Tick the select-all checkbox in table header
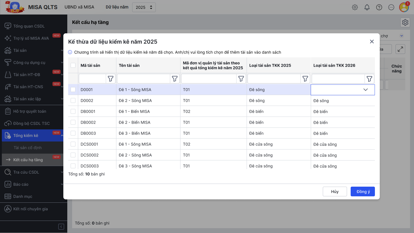414x233 pixels. click(x=73, y=65)
